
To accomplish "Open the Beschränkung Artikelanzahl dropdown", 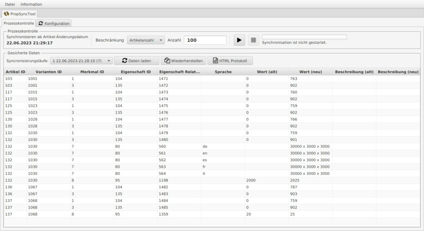I will (x=145, y=40).
